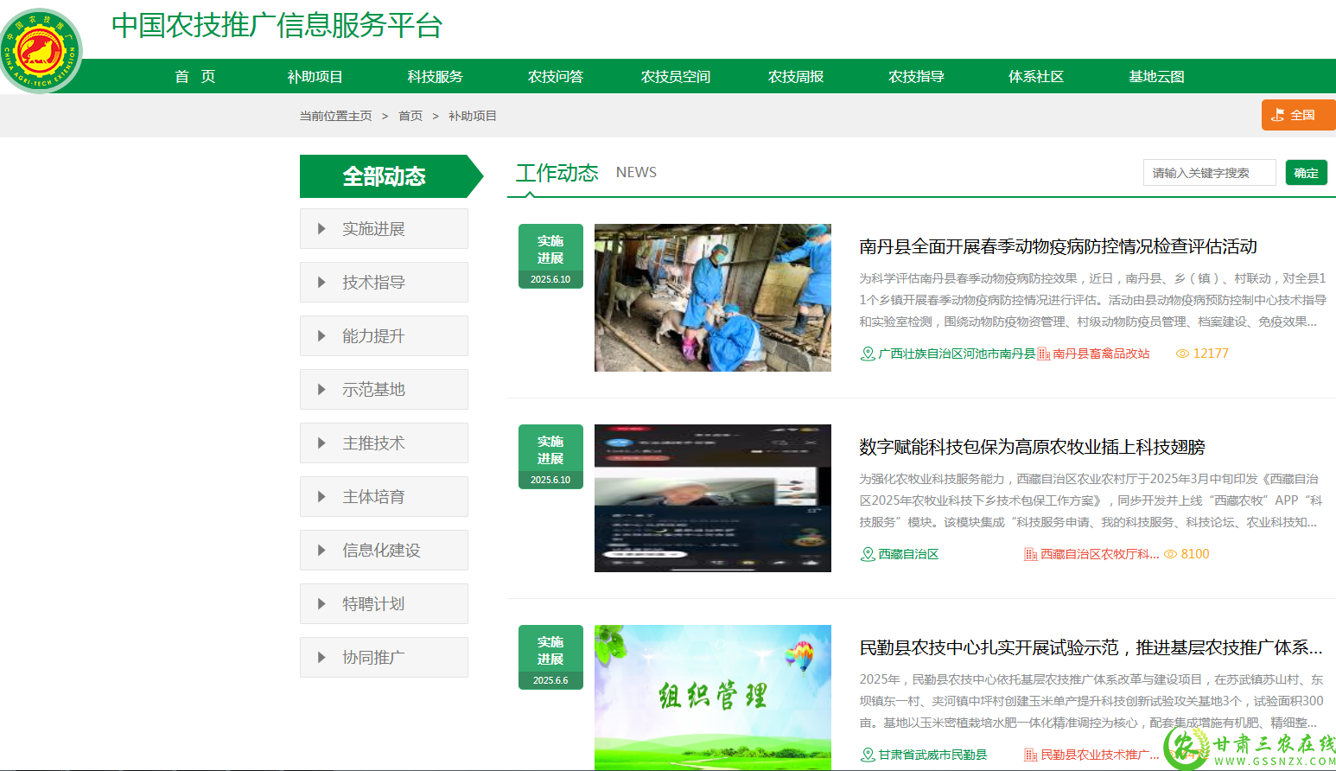1336x771 pixels.
Task: Expand the 特聘计划 sidebar arrow
Action: tap(321, 604)
